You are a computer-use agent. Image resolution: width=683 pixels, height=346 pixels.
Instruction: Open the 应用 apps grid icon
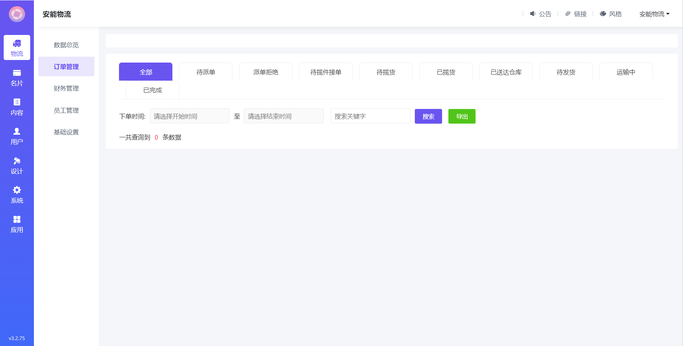17,219
